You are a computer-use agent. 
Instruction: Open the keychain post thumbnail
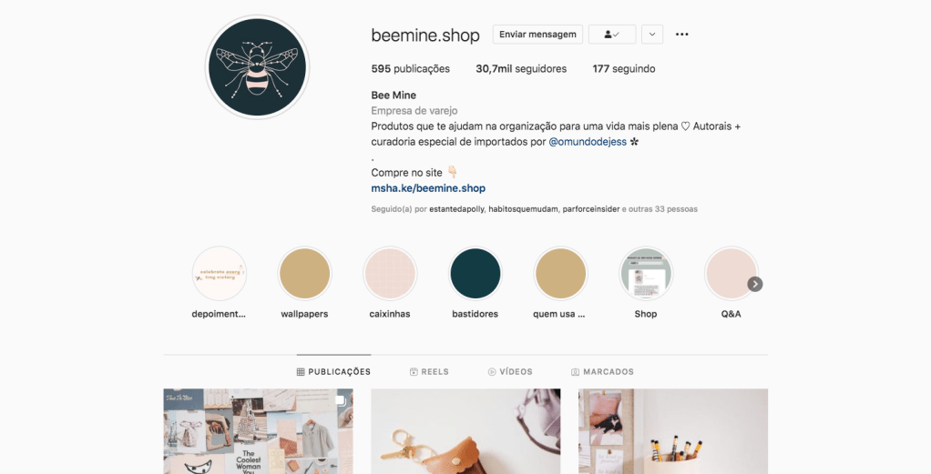point(465,431)
